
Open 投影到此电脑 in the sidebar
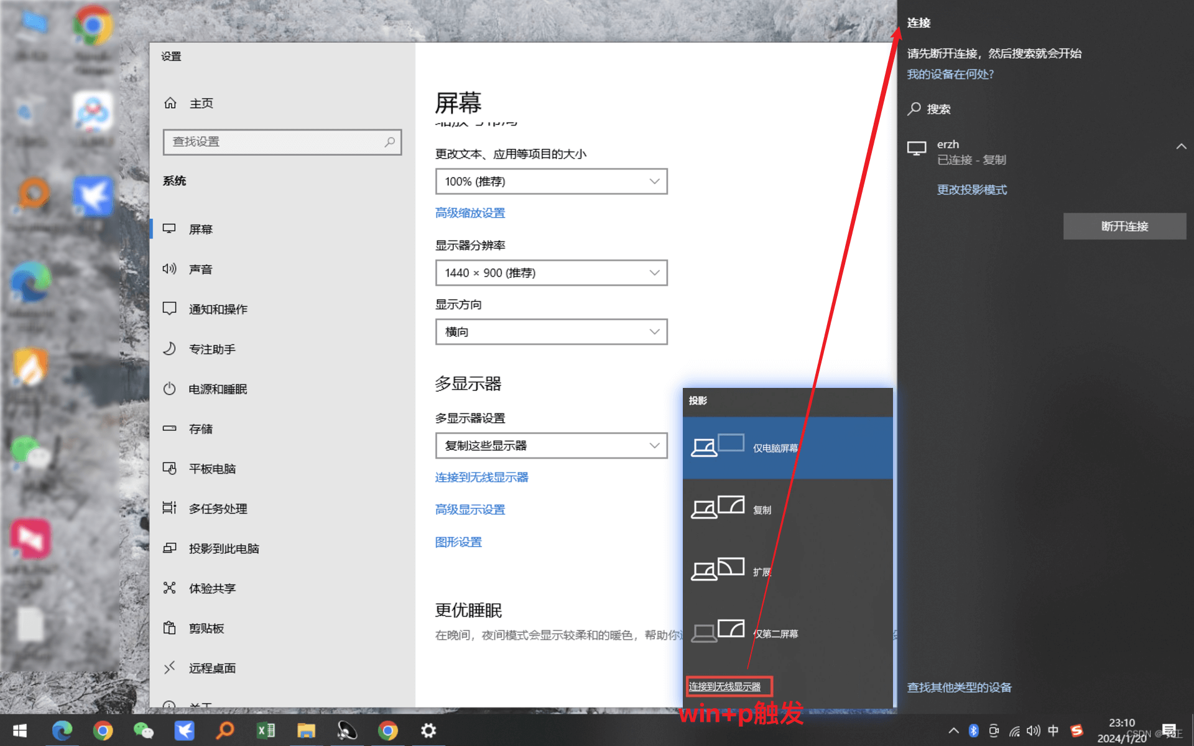(x=170, y=548)
